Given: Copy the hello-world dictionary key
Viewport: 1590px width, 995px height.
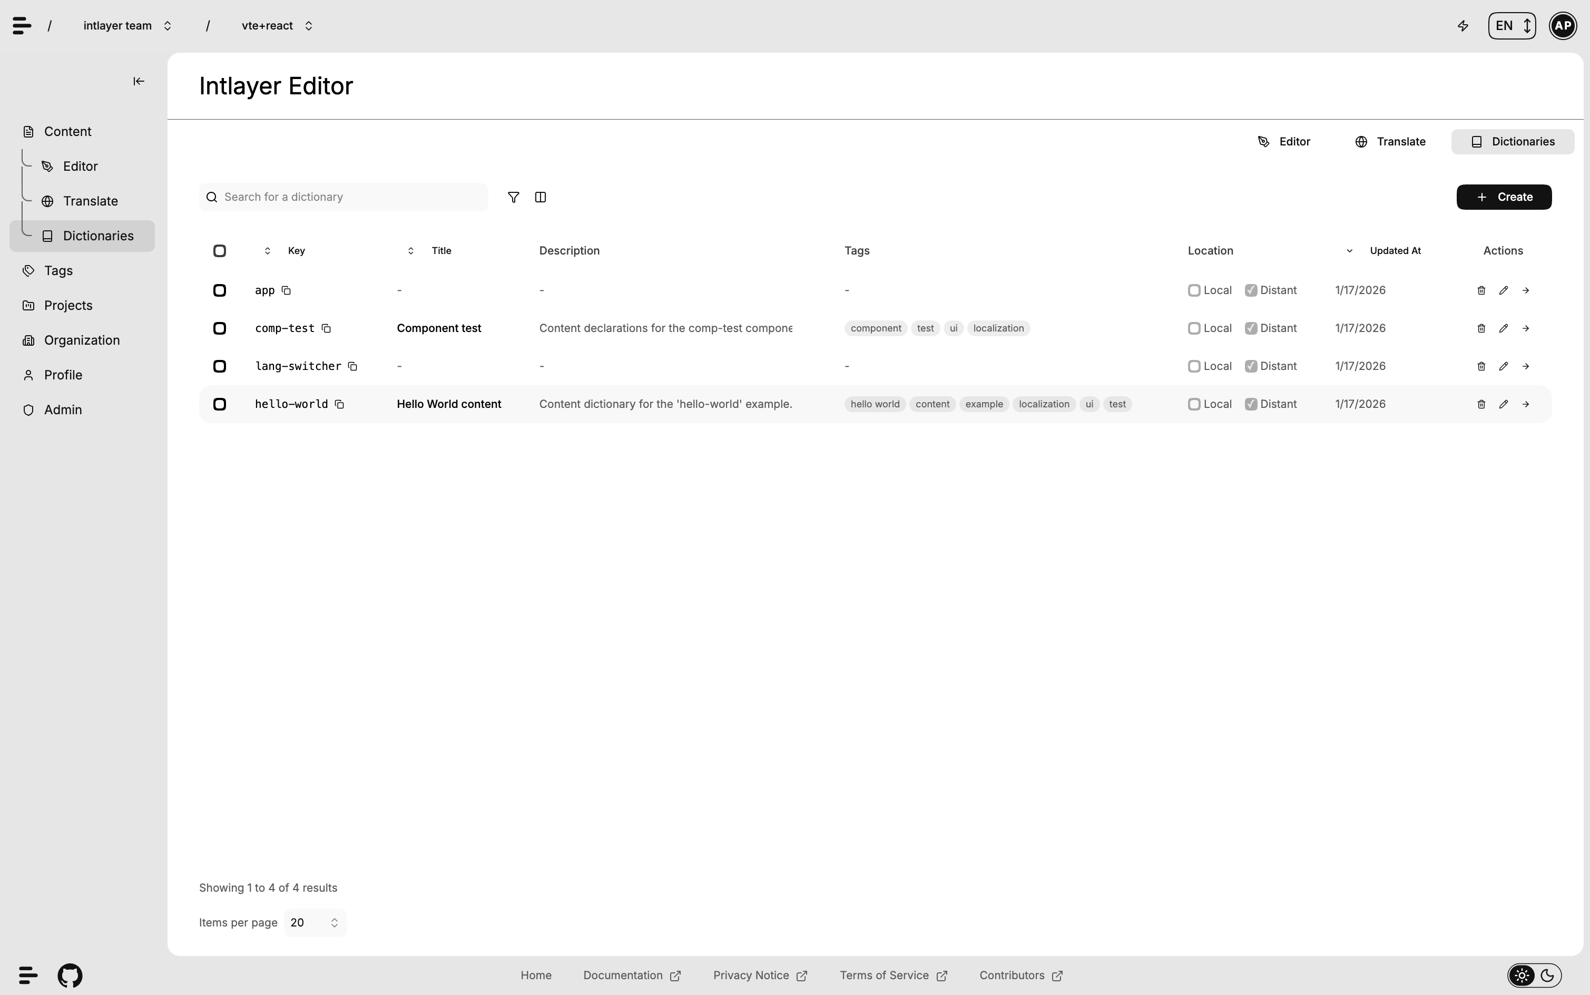Looking at the screenshot, I should pyautogui.click(x=339, y=404).
